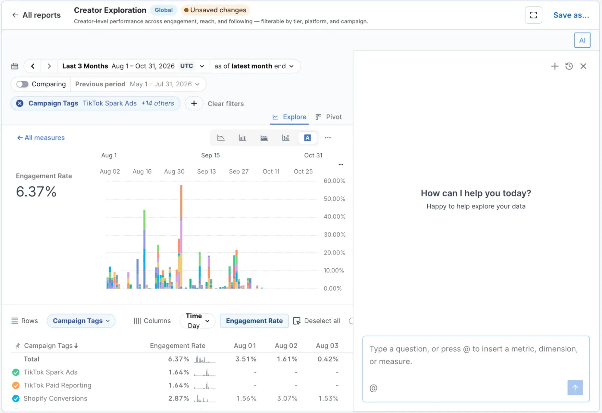Go back to All measures
The width and height of the screenshot is (602, 413).
pyautogui.click(x=41, y=138)
